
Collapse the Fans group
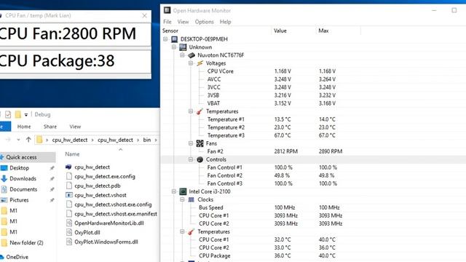(191, 143)
